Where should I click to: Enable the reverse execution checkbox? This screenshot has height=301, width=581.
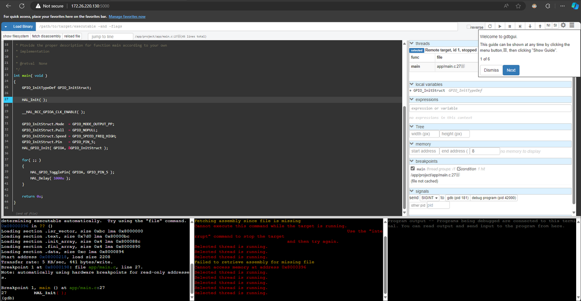coord(468,27)
